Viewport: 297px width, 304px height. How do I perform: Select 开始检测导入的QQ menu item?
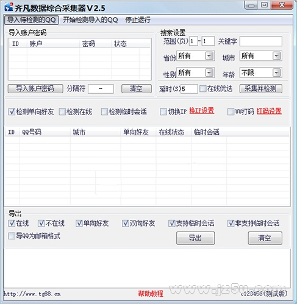click(90, 20)
